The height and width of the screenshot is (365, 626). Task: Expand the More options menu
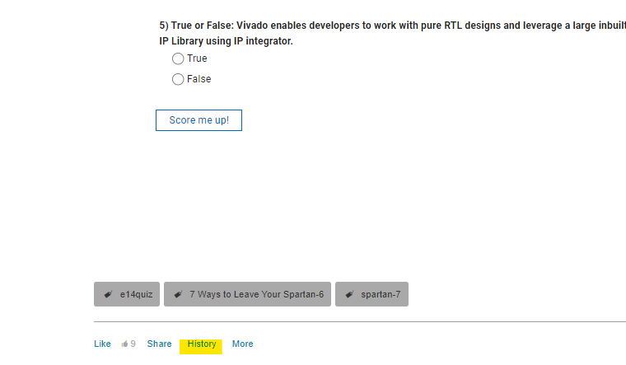click(x=243, y=344)
